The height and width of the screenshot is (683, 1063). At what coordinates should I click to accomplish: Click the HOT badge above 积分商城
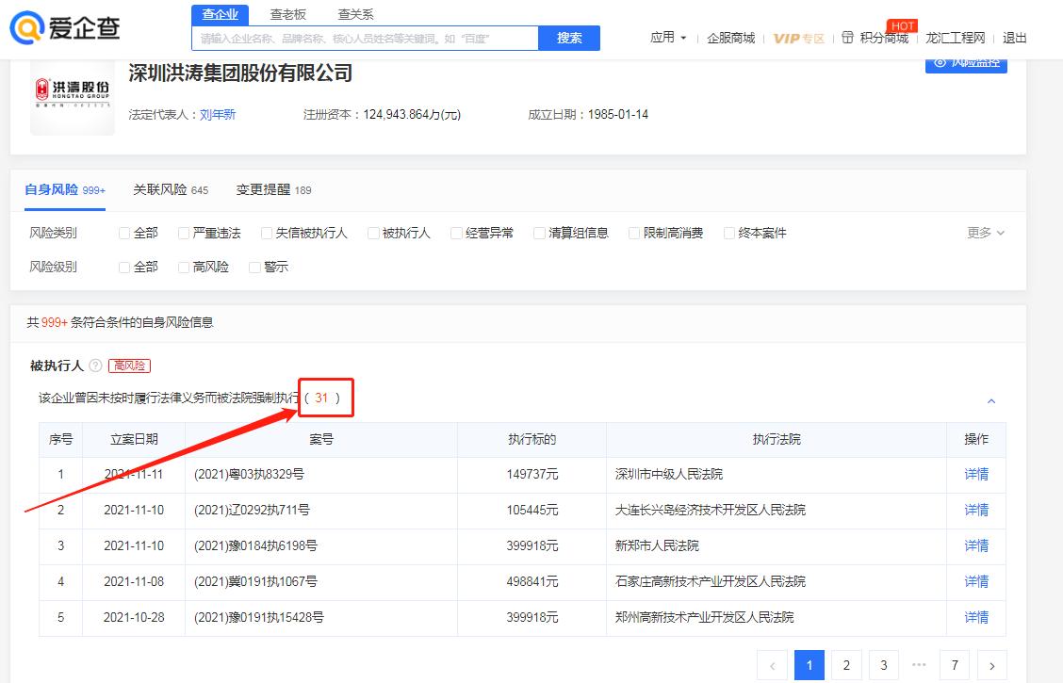pos(902,25)
